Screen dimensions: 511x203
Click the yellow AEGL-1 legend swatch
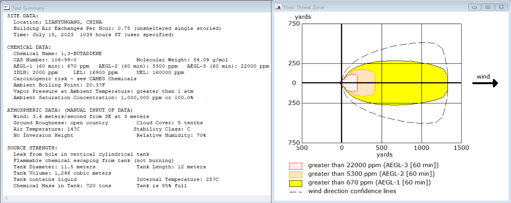pyautogui.click(x=296, y=183)
